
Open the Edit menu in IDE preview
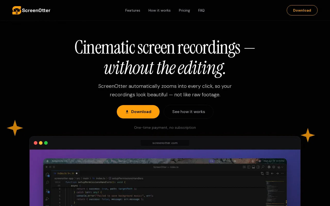(x=79, y=161)
